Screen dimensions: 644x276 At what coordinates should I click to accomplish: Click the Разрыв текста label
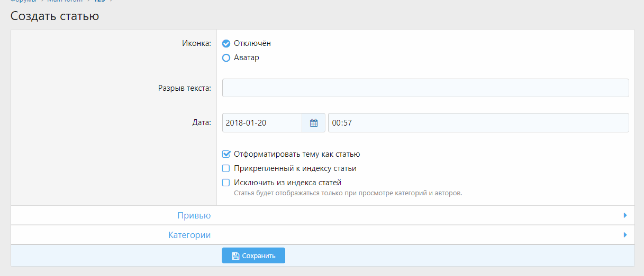click(184, 88)
